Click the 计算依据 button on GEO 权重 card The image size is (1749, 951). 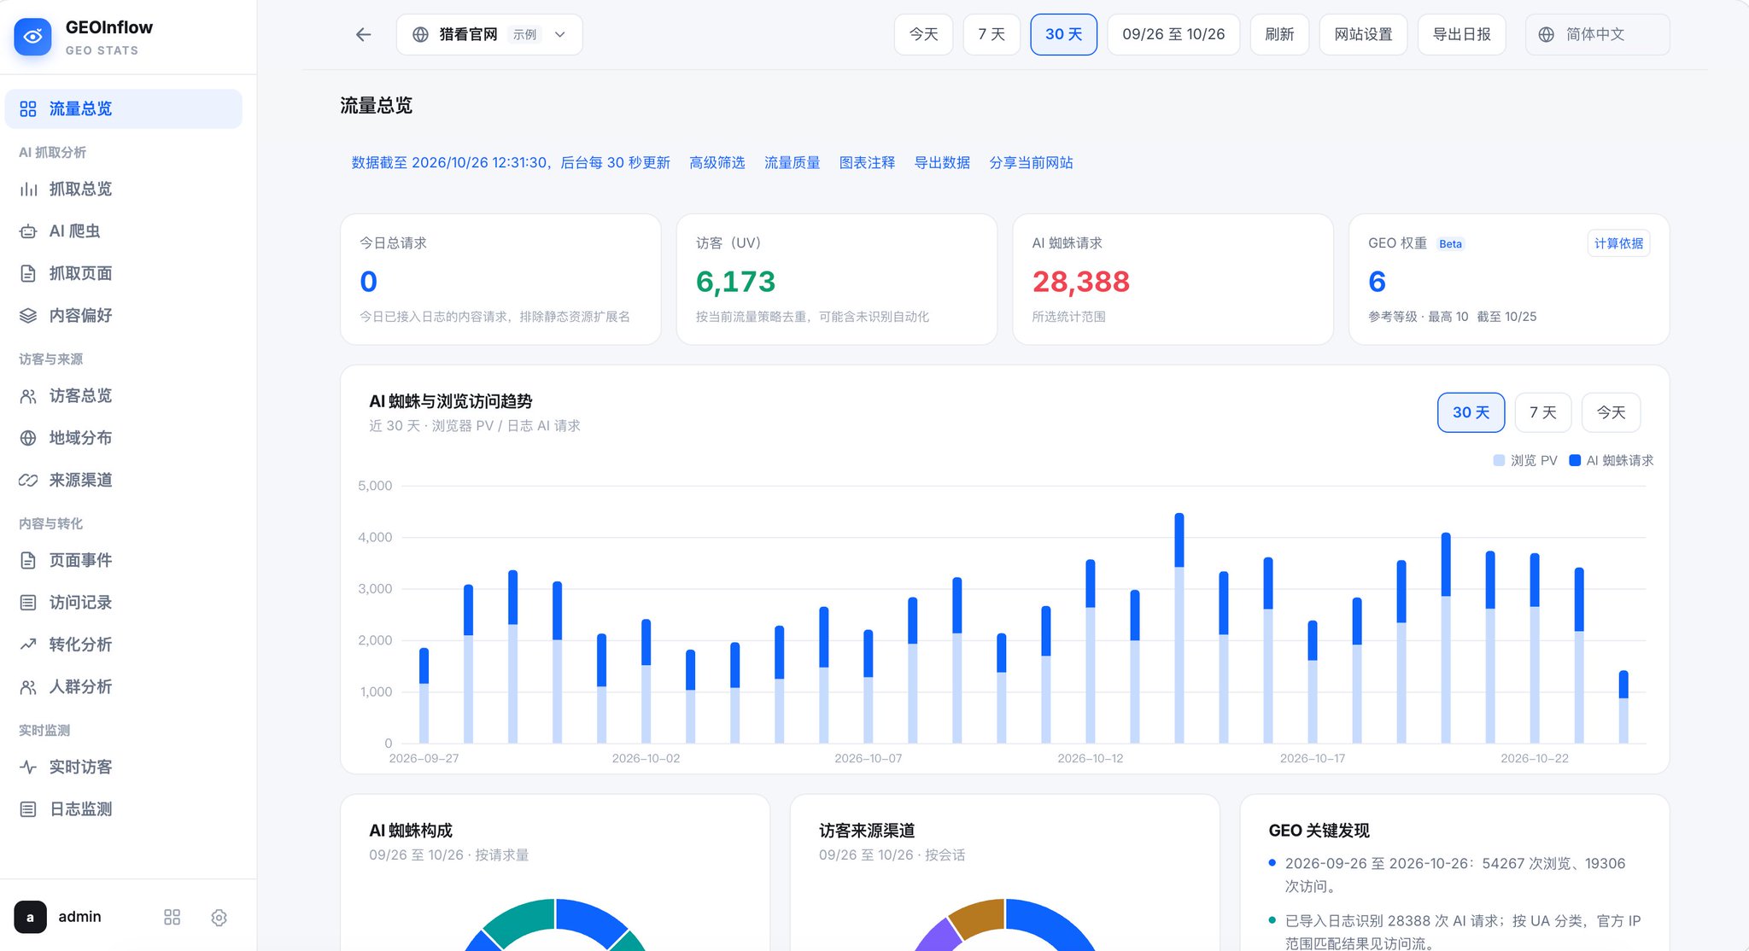coord(1618,243)
